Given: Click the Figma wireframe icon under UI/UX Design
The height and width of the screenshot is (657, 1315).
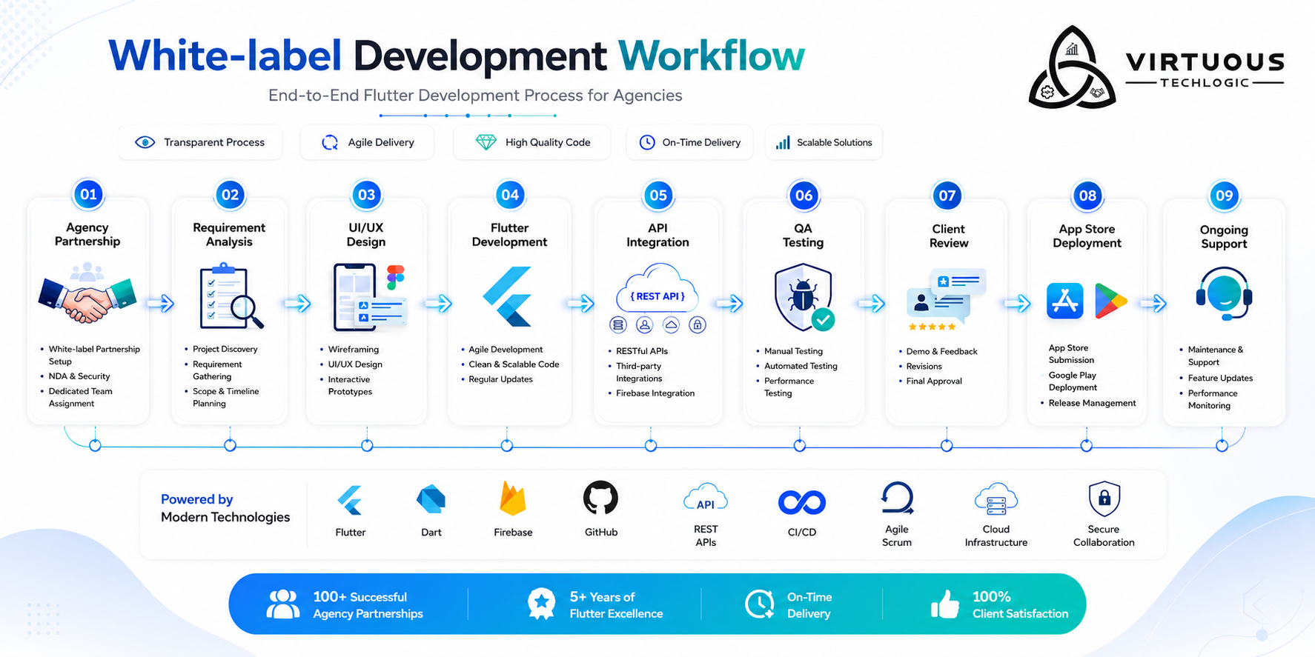Looking at the screenshot, I should (x=370, y=297).
